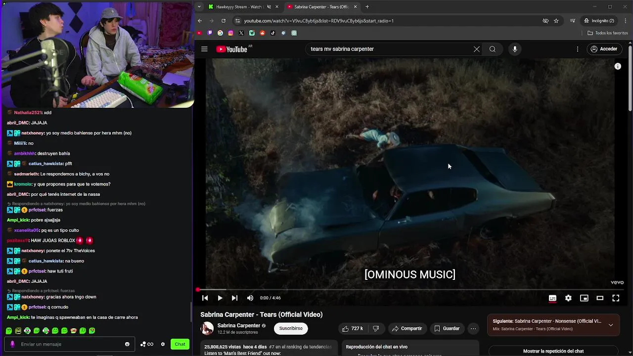The width and height of the screenshot is (633, 356).
Task: Open YouTube settings three-dot menu
Action: click(x=577, y=49)
